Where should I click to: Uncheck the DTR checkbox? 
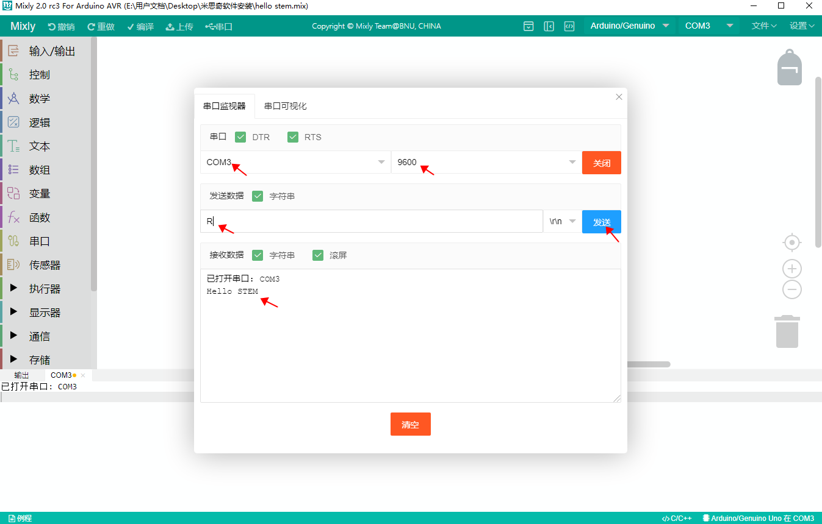240,137
